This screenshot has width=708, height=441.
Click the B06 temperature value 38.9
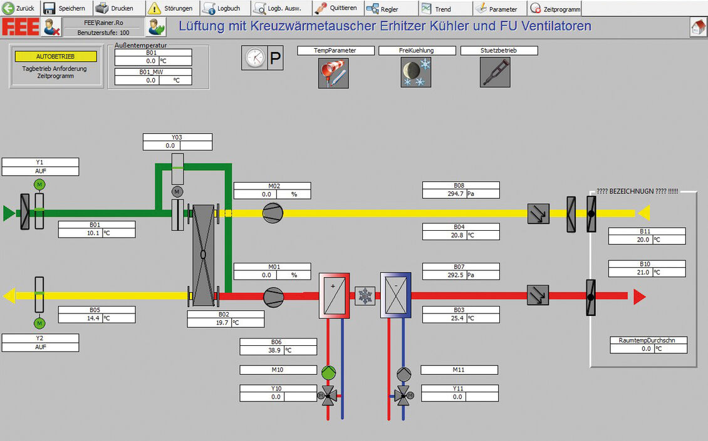278,350
